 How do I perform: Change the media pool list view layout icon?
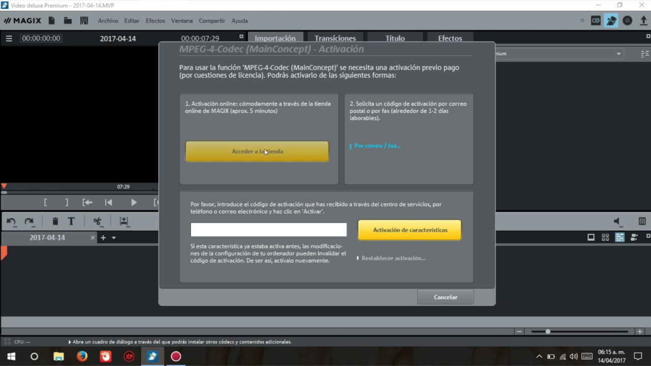[x=645, y=54]
